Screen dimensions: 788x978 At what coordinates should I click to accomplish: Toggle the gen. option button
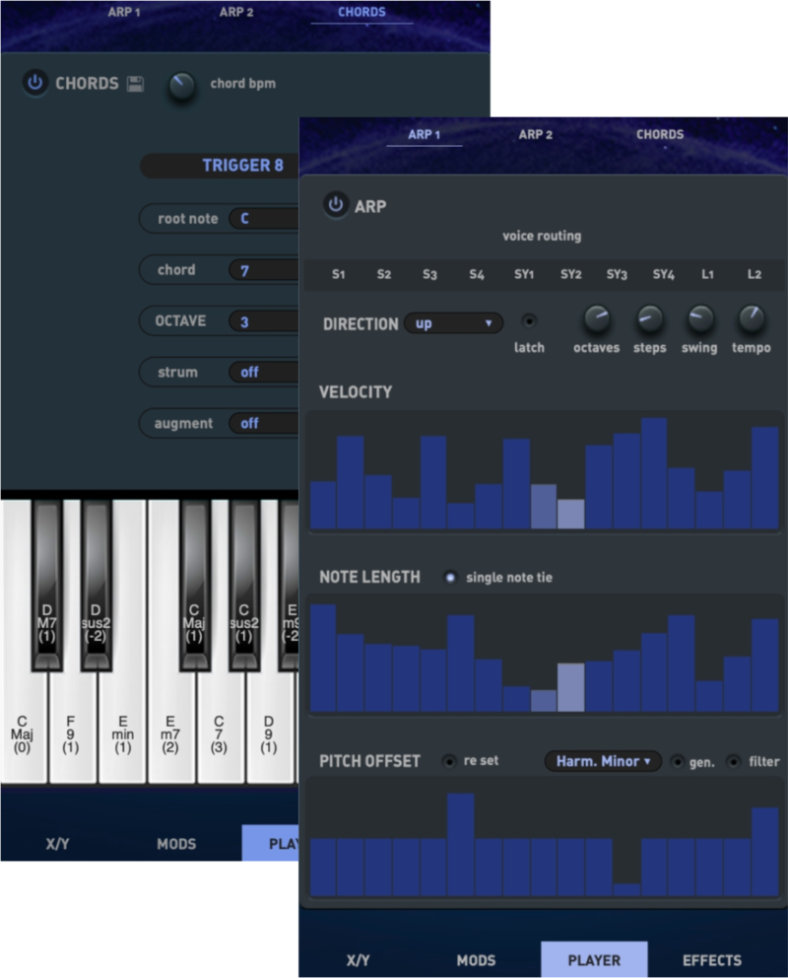click(677, 761)
